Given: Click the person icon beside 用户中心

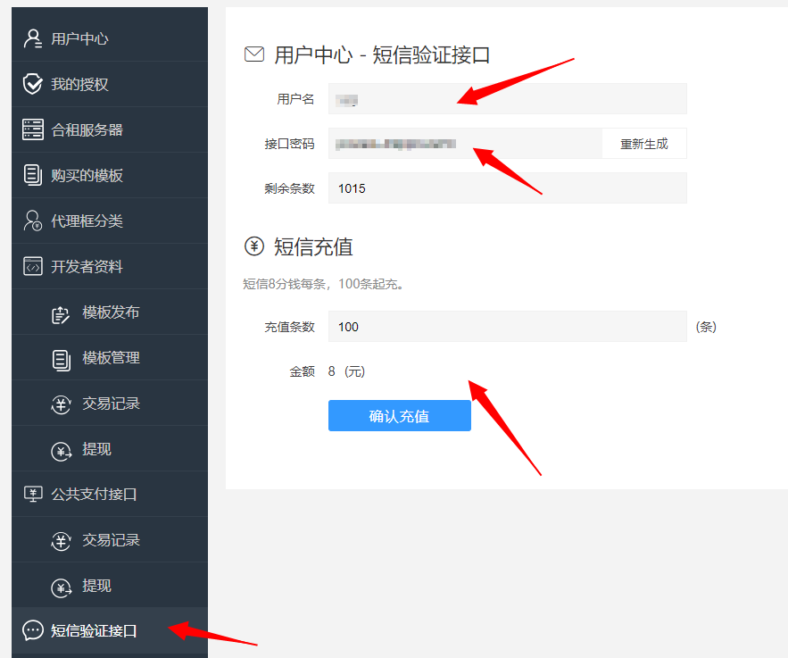Looking at the screenshot, I should tap(33, 38).
